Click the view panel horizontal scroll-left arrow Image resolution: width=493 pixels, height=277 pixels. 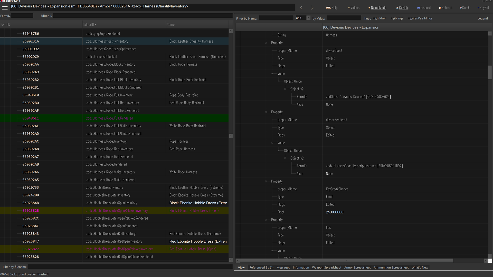[238, 261]
